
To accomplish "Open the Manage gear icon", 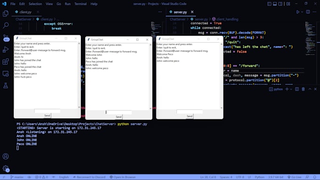I will coord(6,169).
